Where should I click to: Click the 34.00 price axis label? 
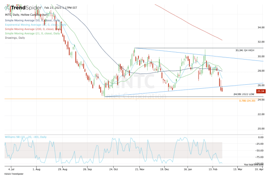(261, 27)
